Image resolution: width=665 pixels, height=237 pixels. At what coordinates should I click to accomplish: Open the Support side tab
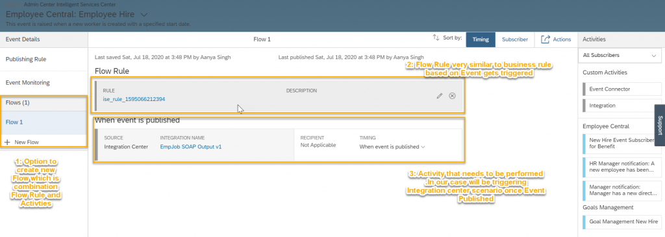[x=660, y=125]
